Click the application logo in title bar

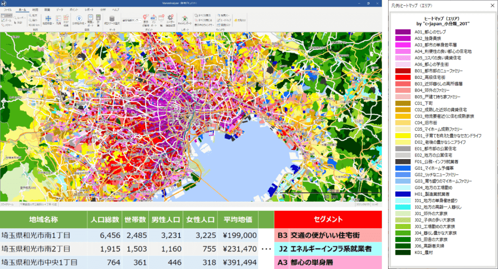tap(4, 3)
